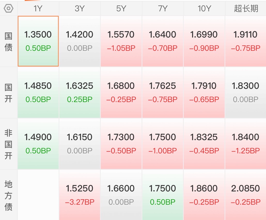This screenshot has width=266, height=220.
Task: Open the hexagon settings icon
Action: (x=9, y=8)
